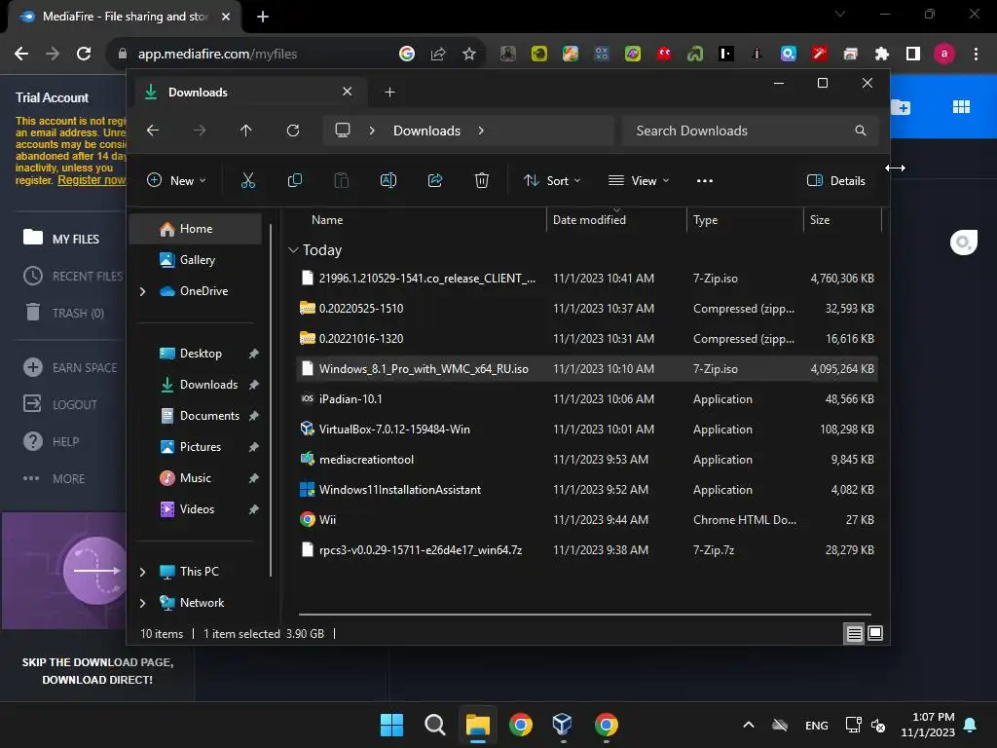
Task: Expand chevron after Downloads in address bar
Action: pos(481,131)
